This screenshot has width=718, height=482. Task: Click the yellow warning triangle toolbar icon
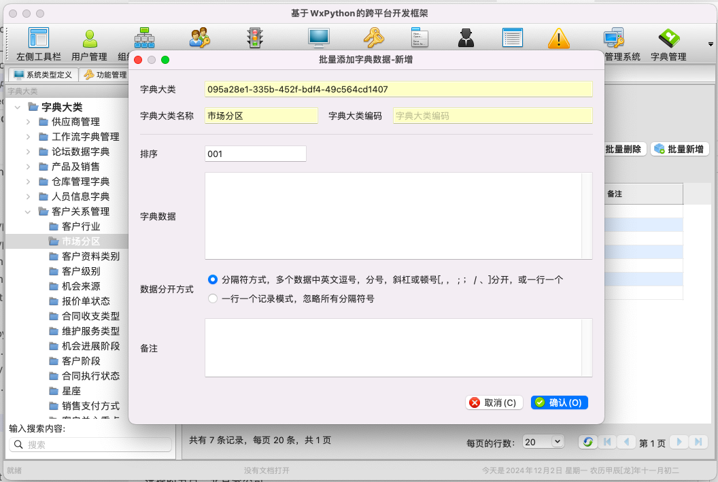click(x=558, y=38)
